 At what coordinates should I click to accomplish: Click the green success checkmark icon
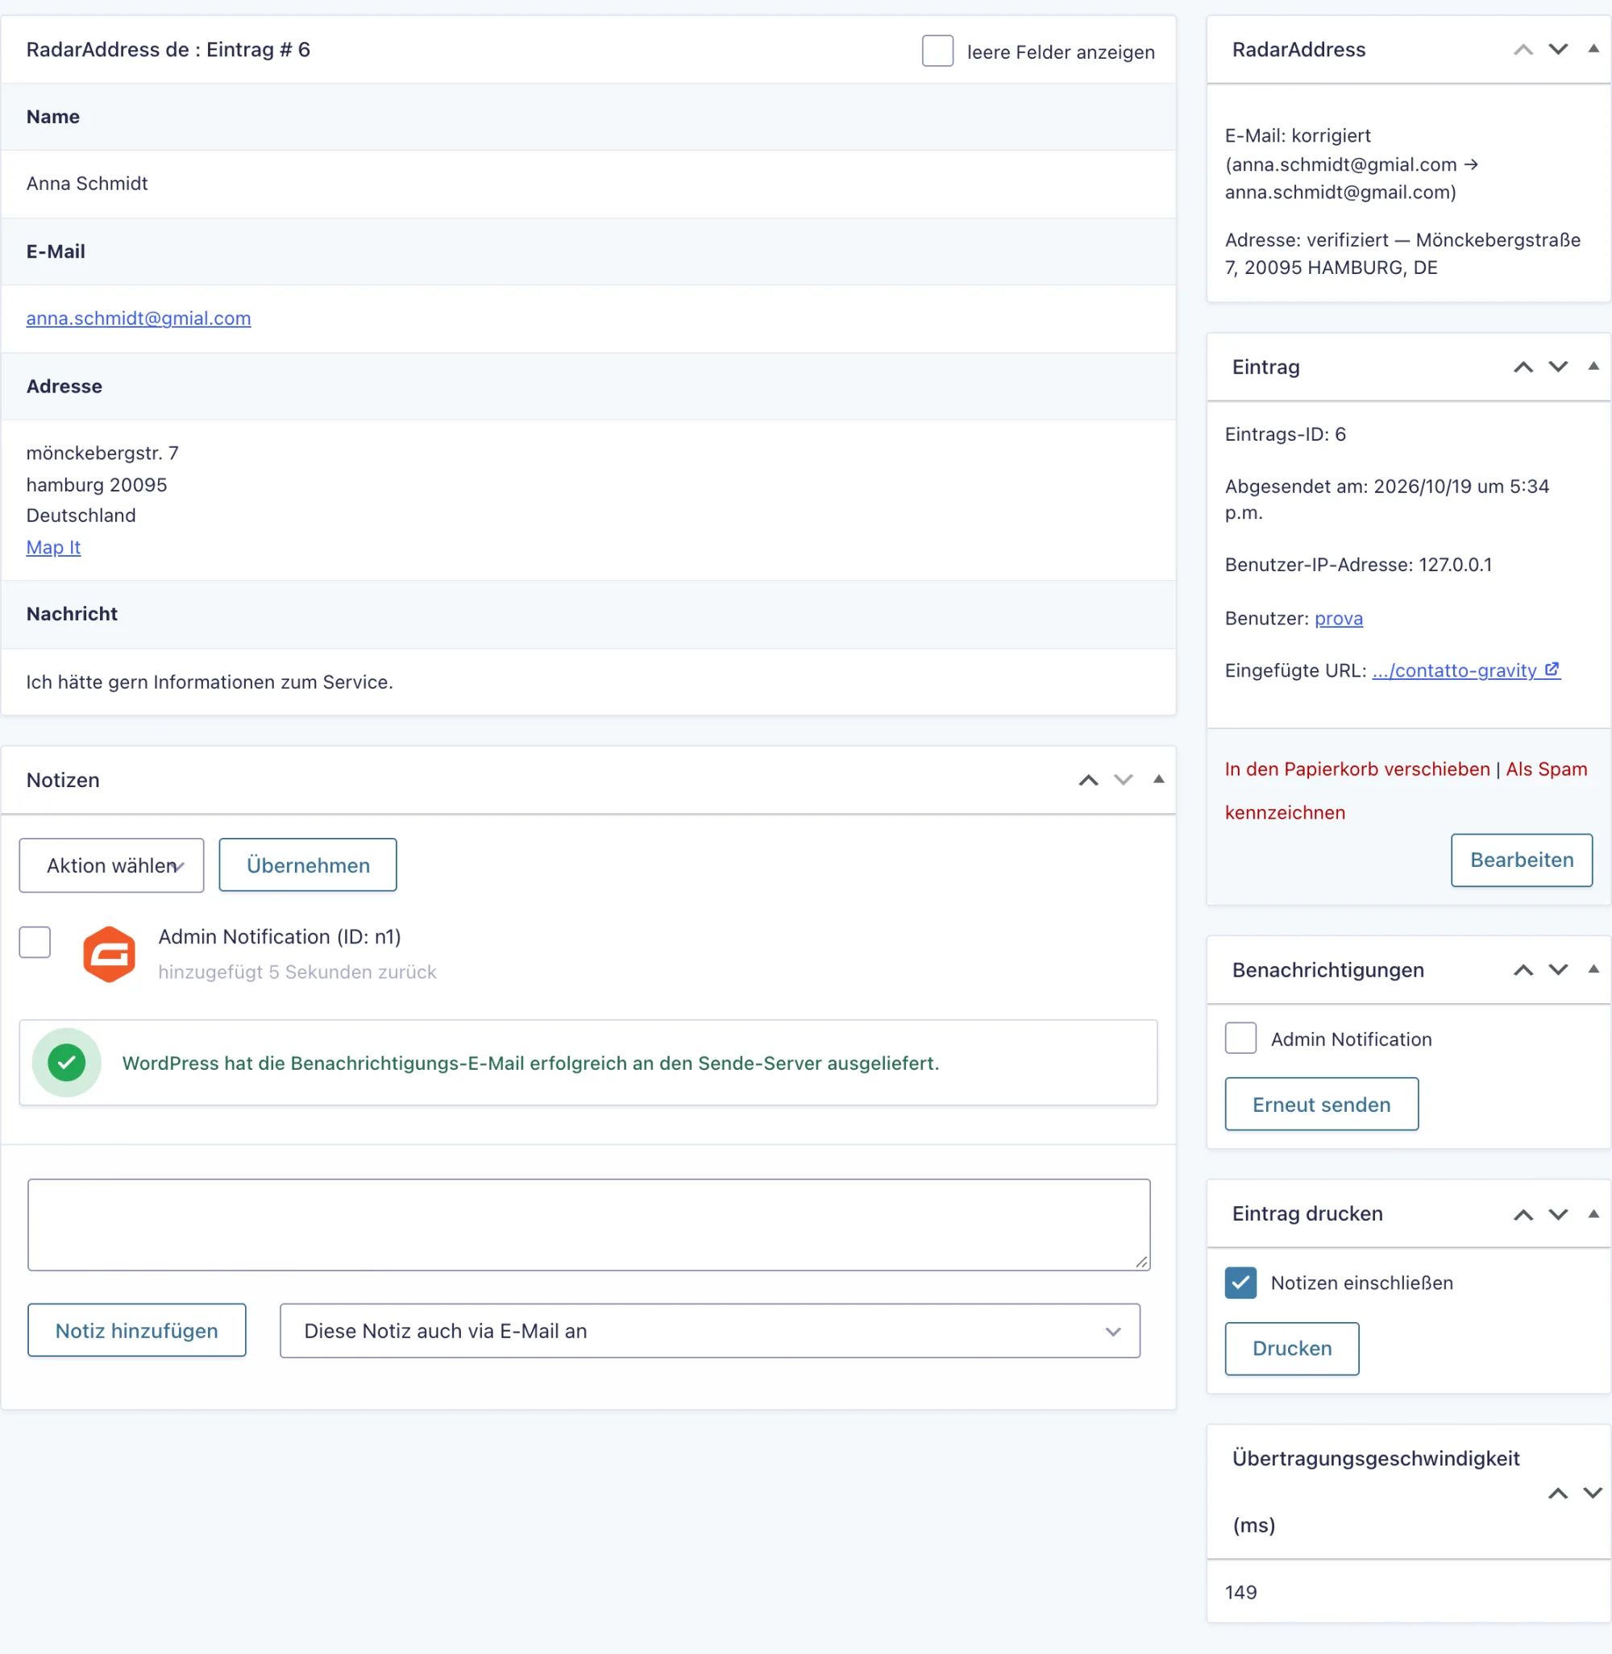(66, 1063)
